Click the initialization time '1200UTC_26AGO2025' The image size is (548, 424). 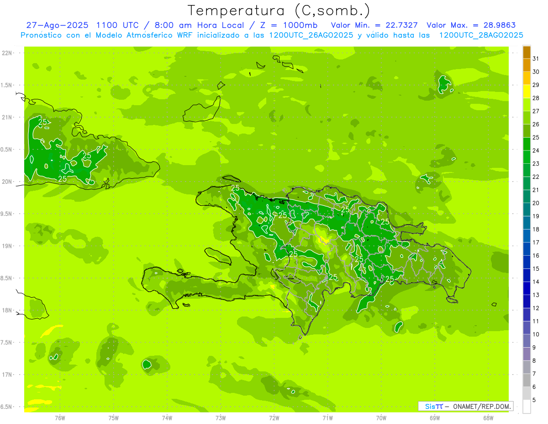(x=311, y=35)
